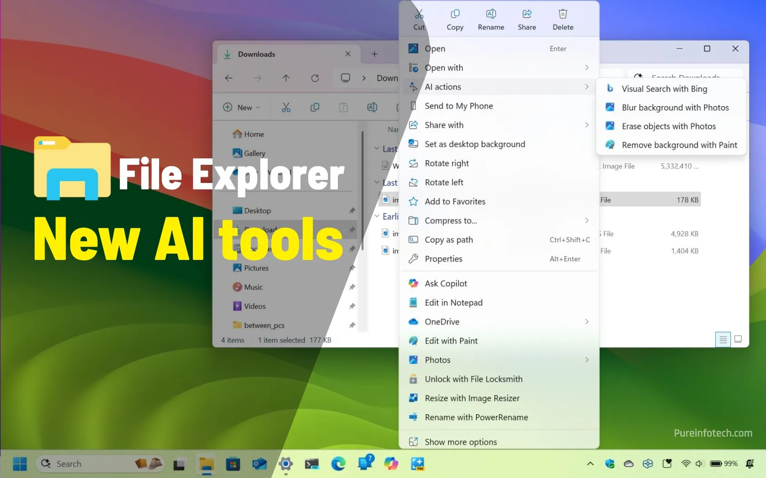Click the Up directory arrow
766x478 pixels.
coord(286,78)
